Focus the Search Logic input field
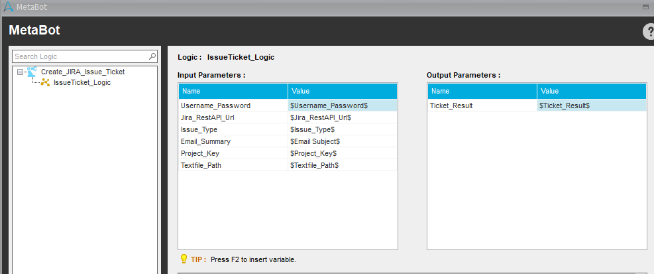654x274 pixels. (x=80, y=56)
